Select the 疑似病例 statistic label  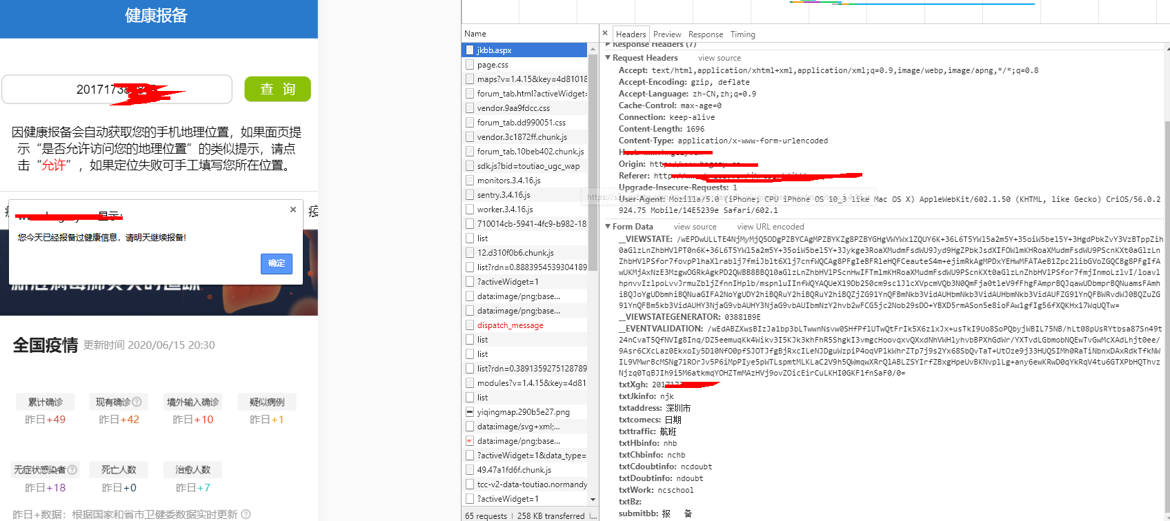[267, 402]
